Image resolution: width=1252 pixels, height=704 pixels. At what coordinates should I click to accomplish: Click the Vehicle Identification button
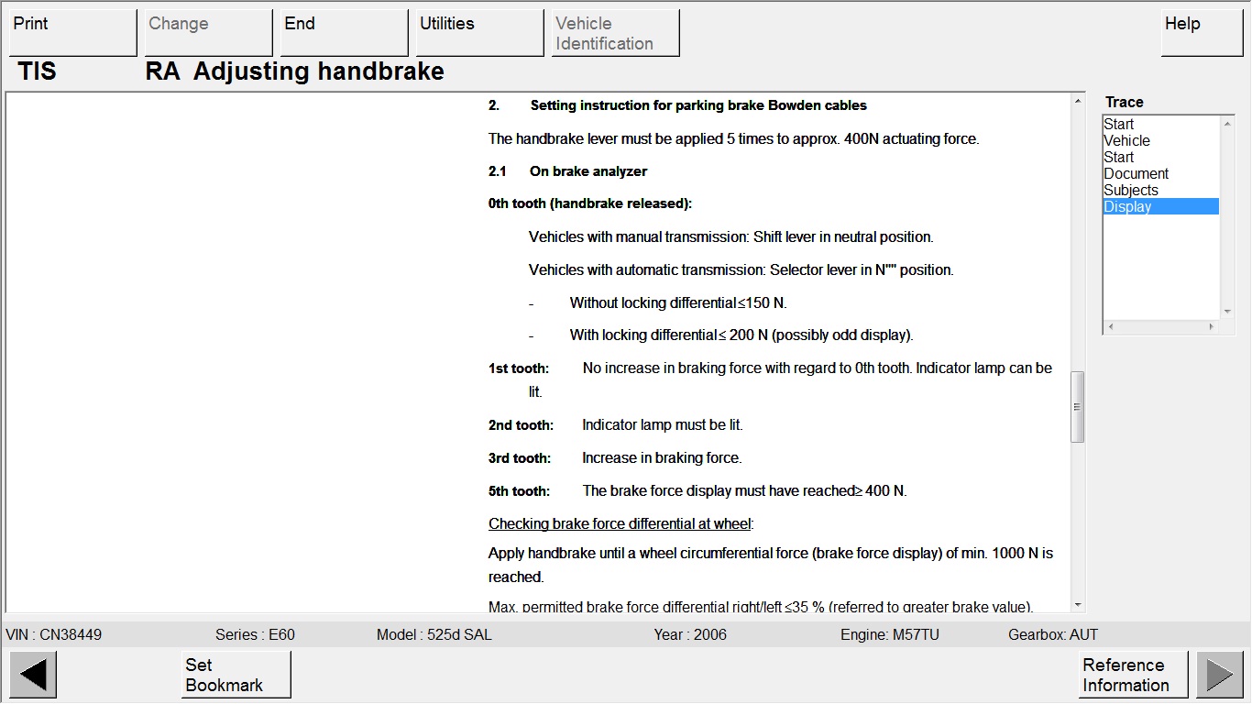[616, 33]
